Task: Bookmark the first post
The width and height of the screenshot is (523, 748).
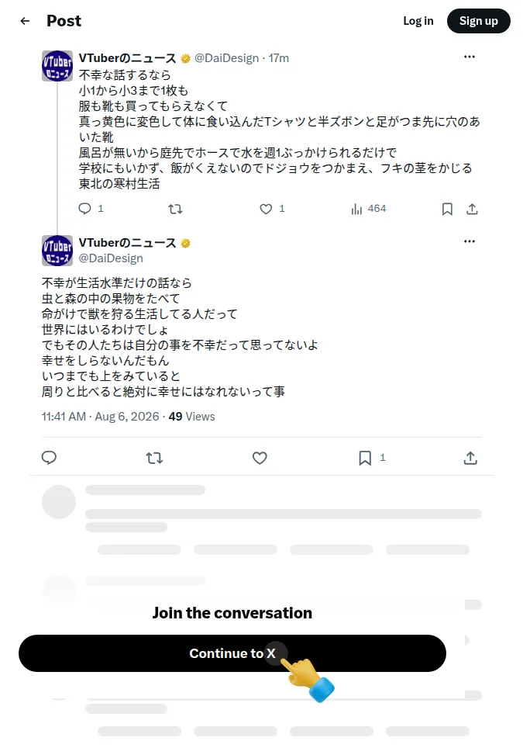Action: (447, 209)
